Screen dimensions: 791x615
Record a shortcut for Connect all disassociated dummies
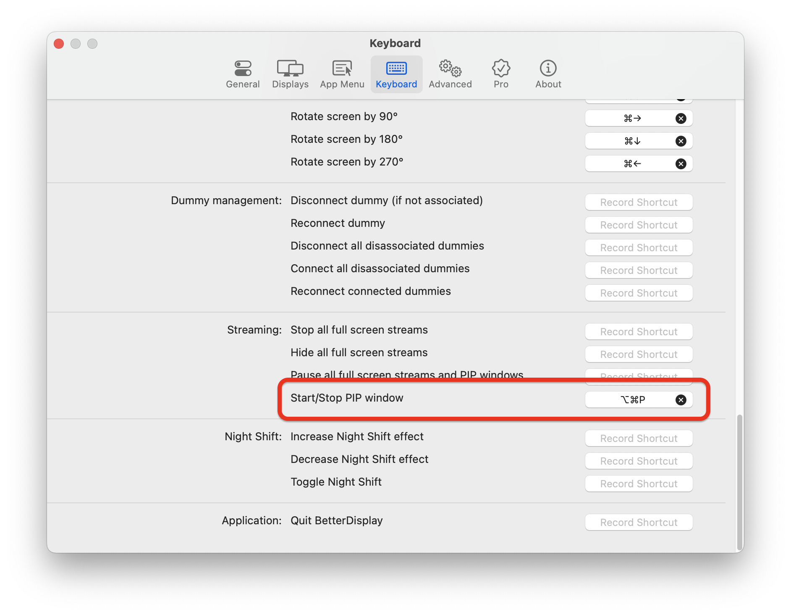point(638,270)
